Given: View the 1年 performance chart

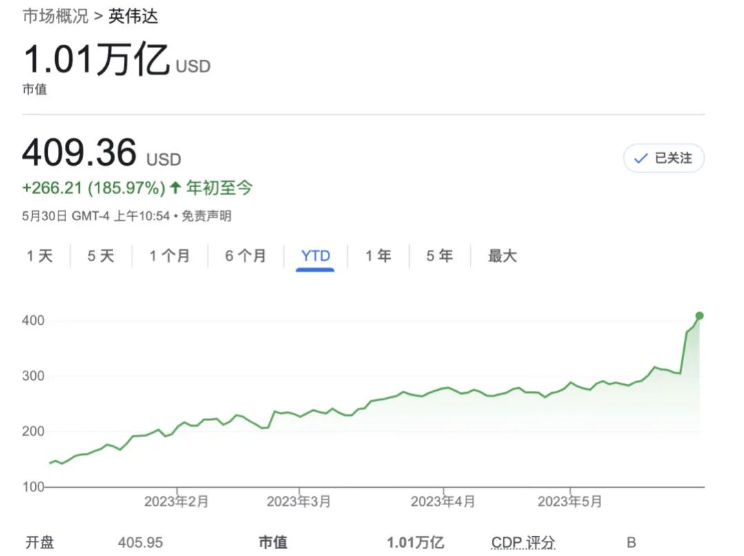Looking at the screenshot, I should tap(378, 255).
